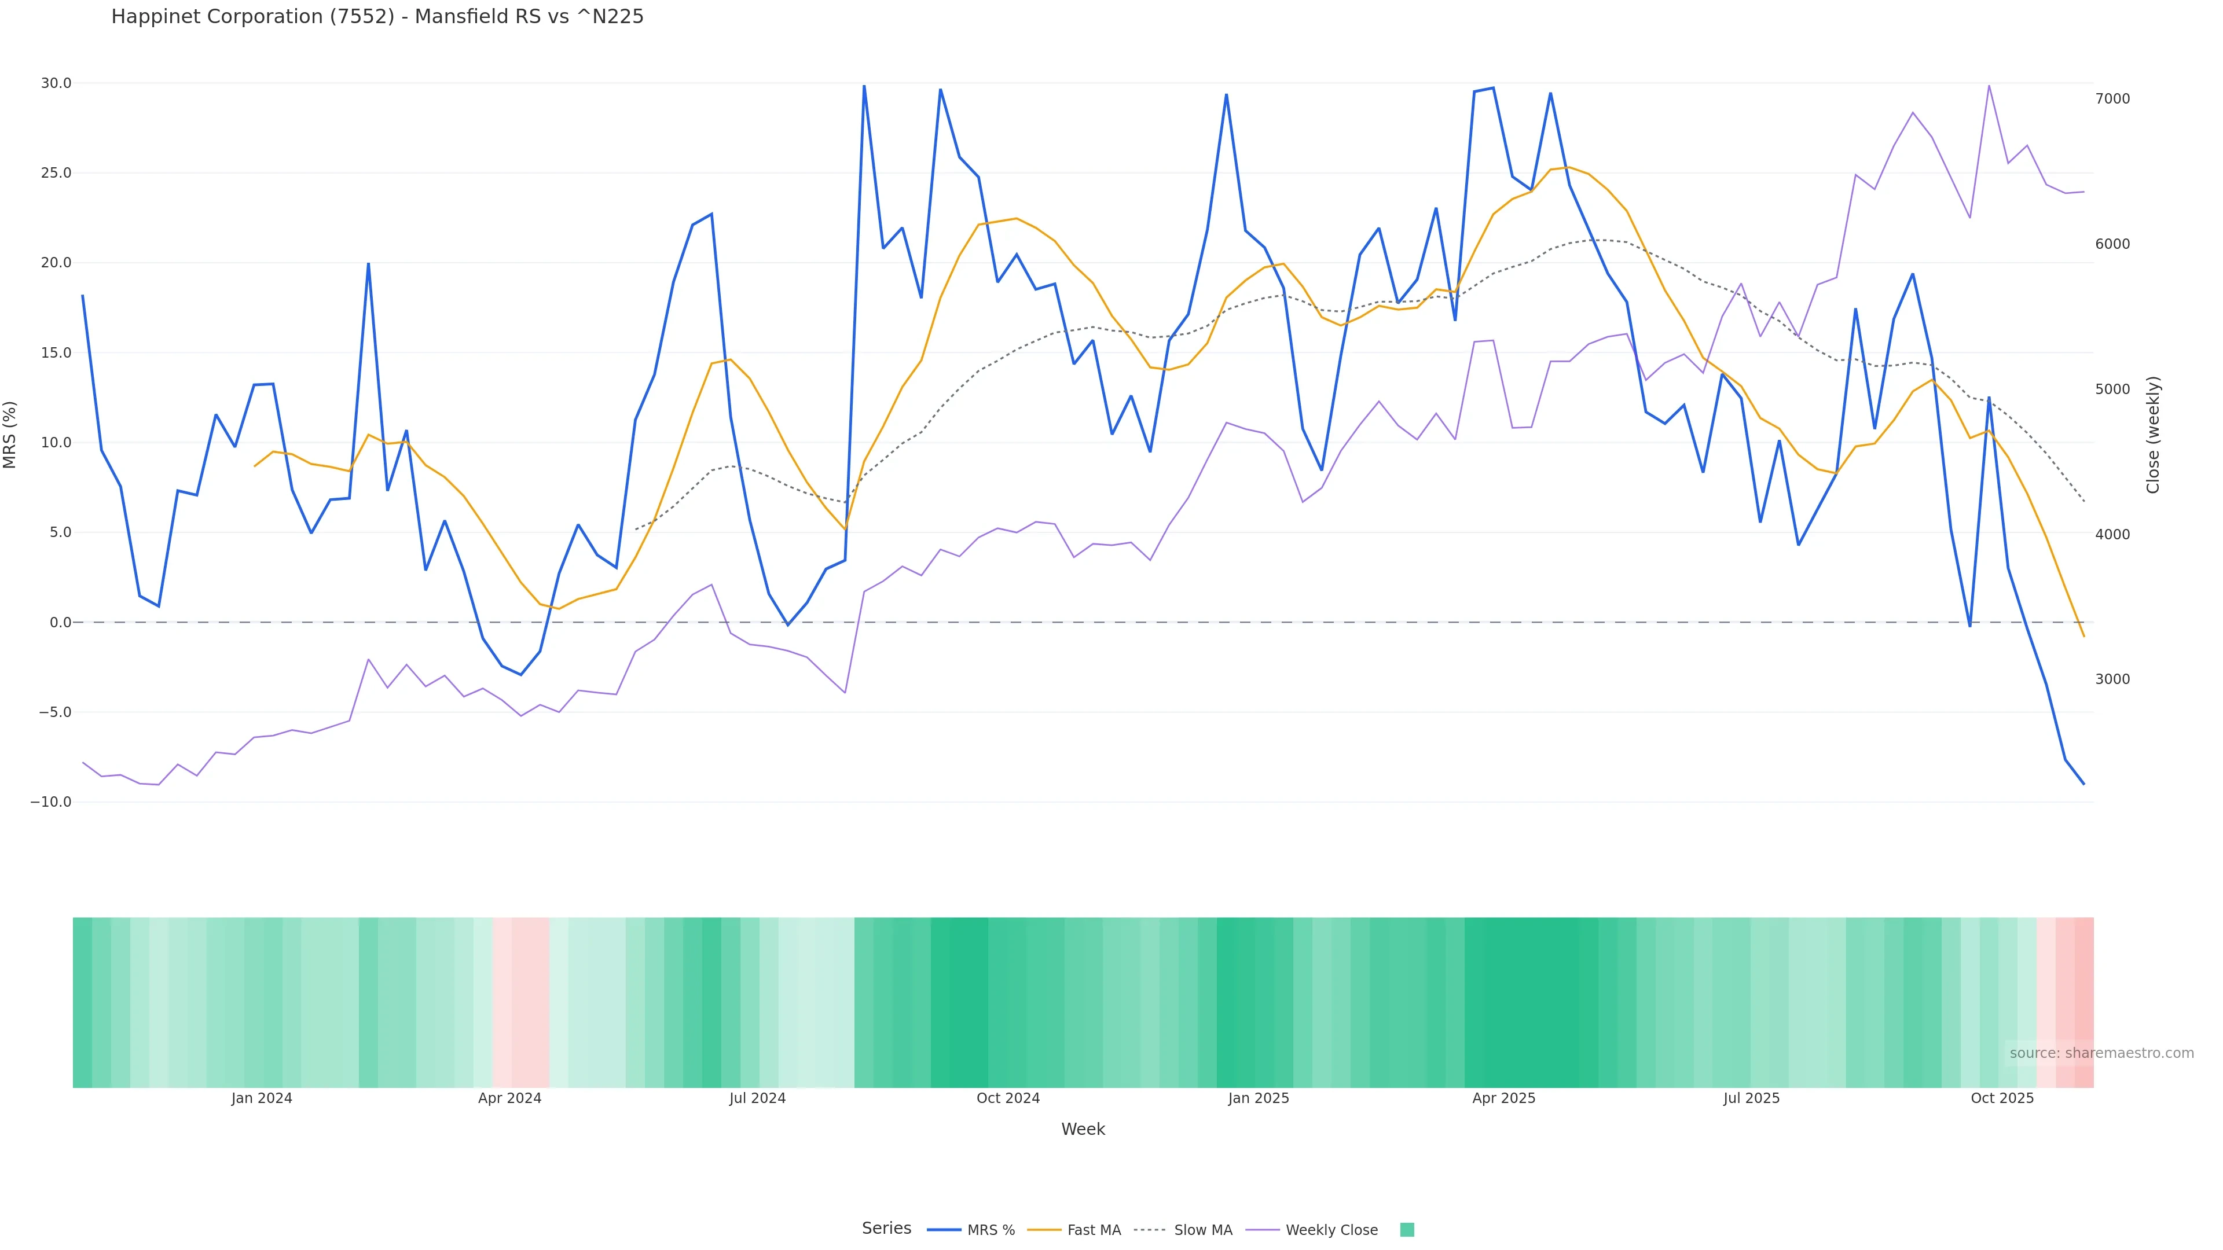Image resolution: width=2223 pixels, height=1250 pixels.
Task: Click the source: sharemaestro.com text
Action: pyautogui.click(x=2101, y=1053)
